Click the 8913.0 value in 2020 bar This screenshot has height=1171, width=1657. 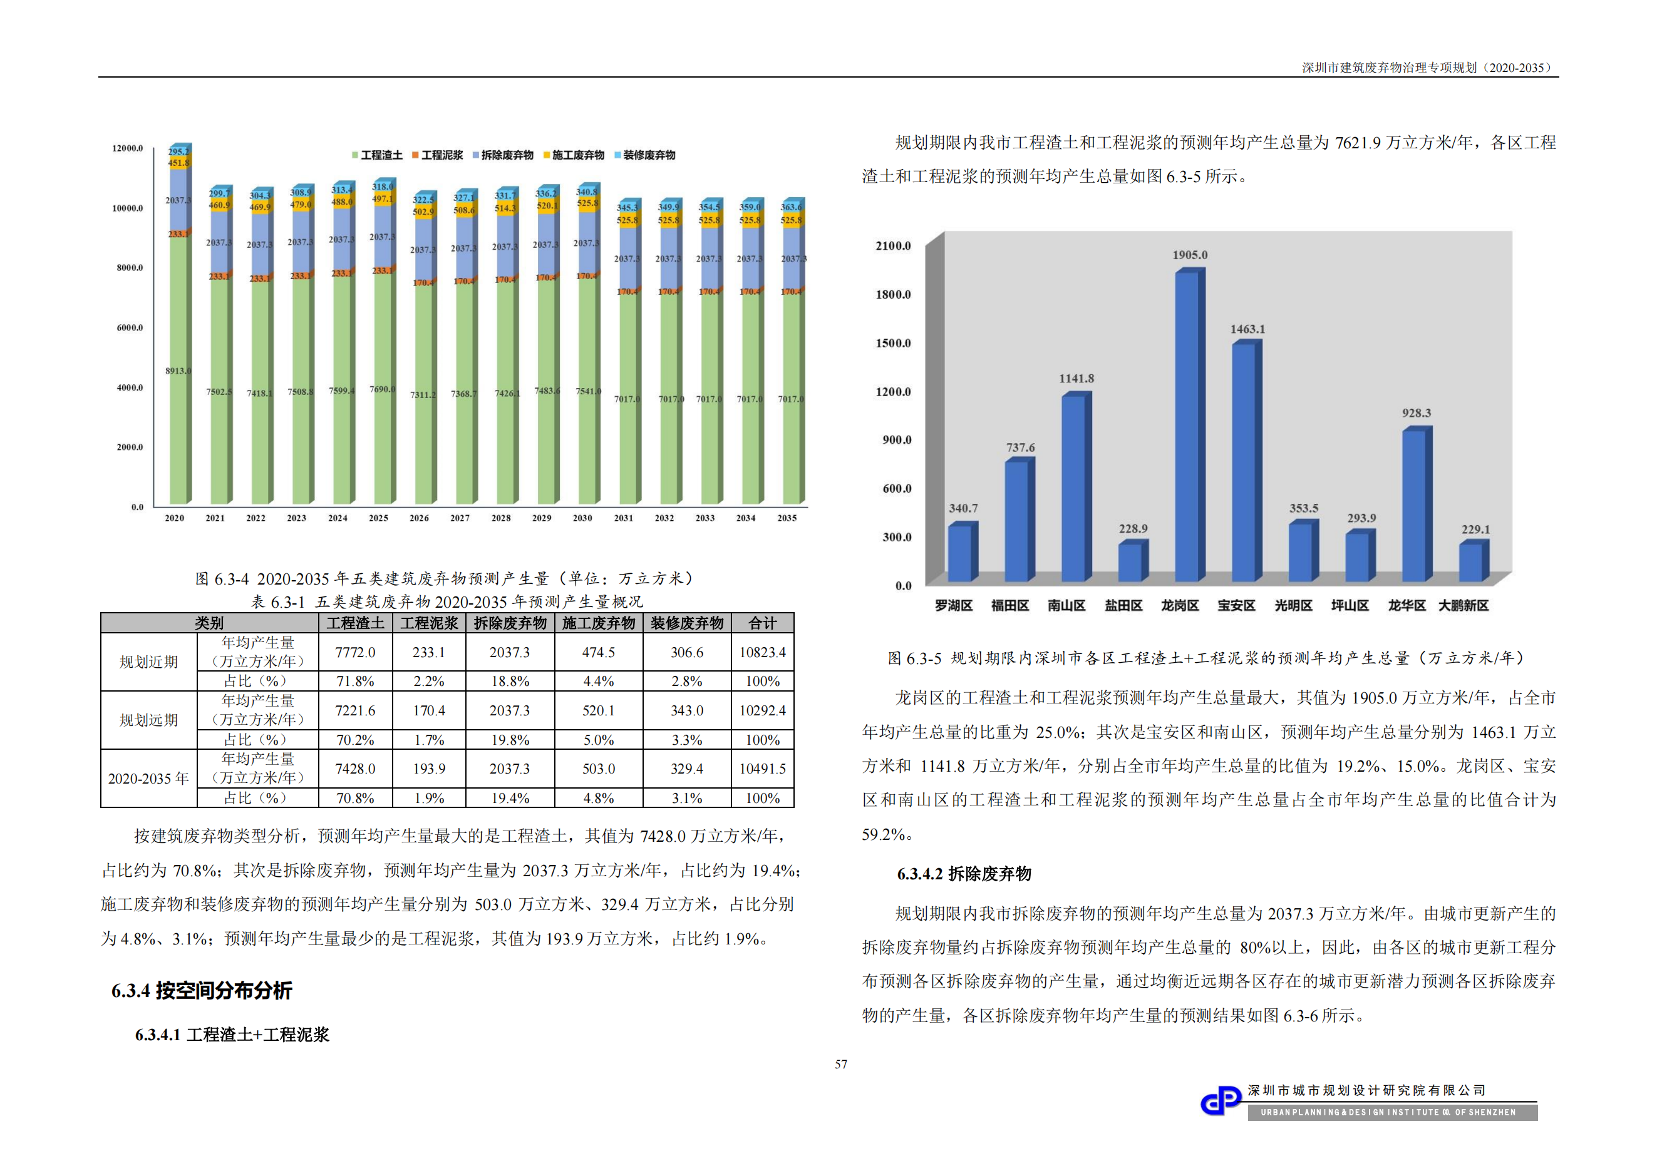click(x=178, y=371)
